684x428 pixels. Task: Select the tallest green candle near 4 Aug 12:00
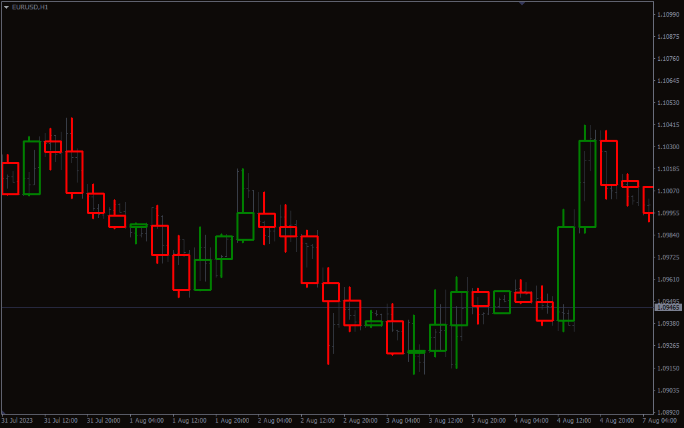pos(566,274)
